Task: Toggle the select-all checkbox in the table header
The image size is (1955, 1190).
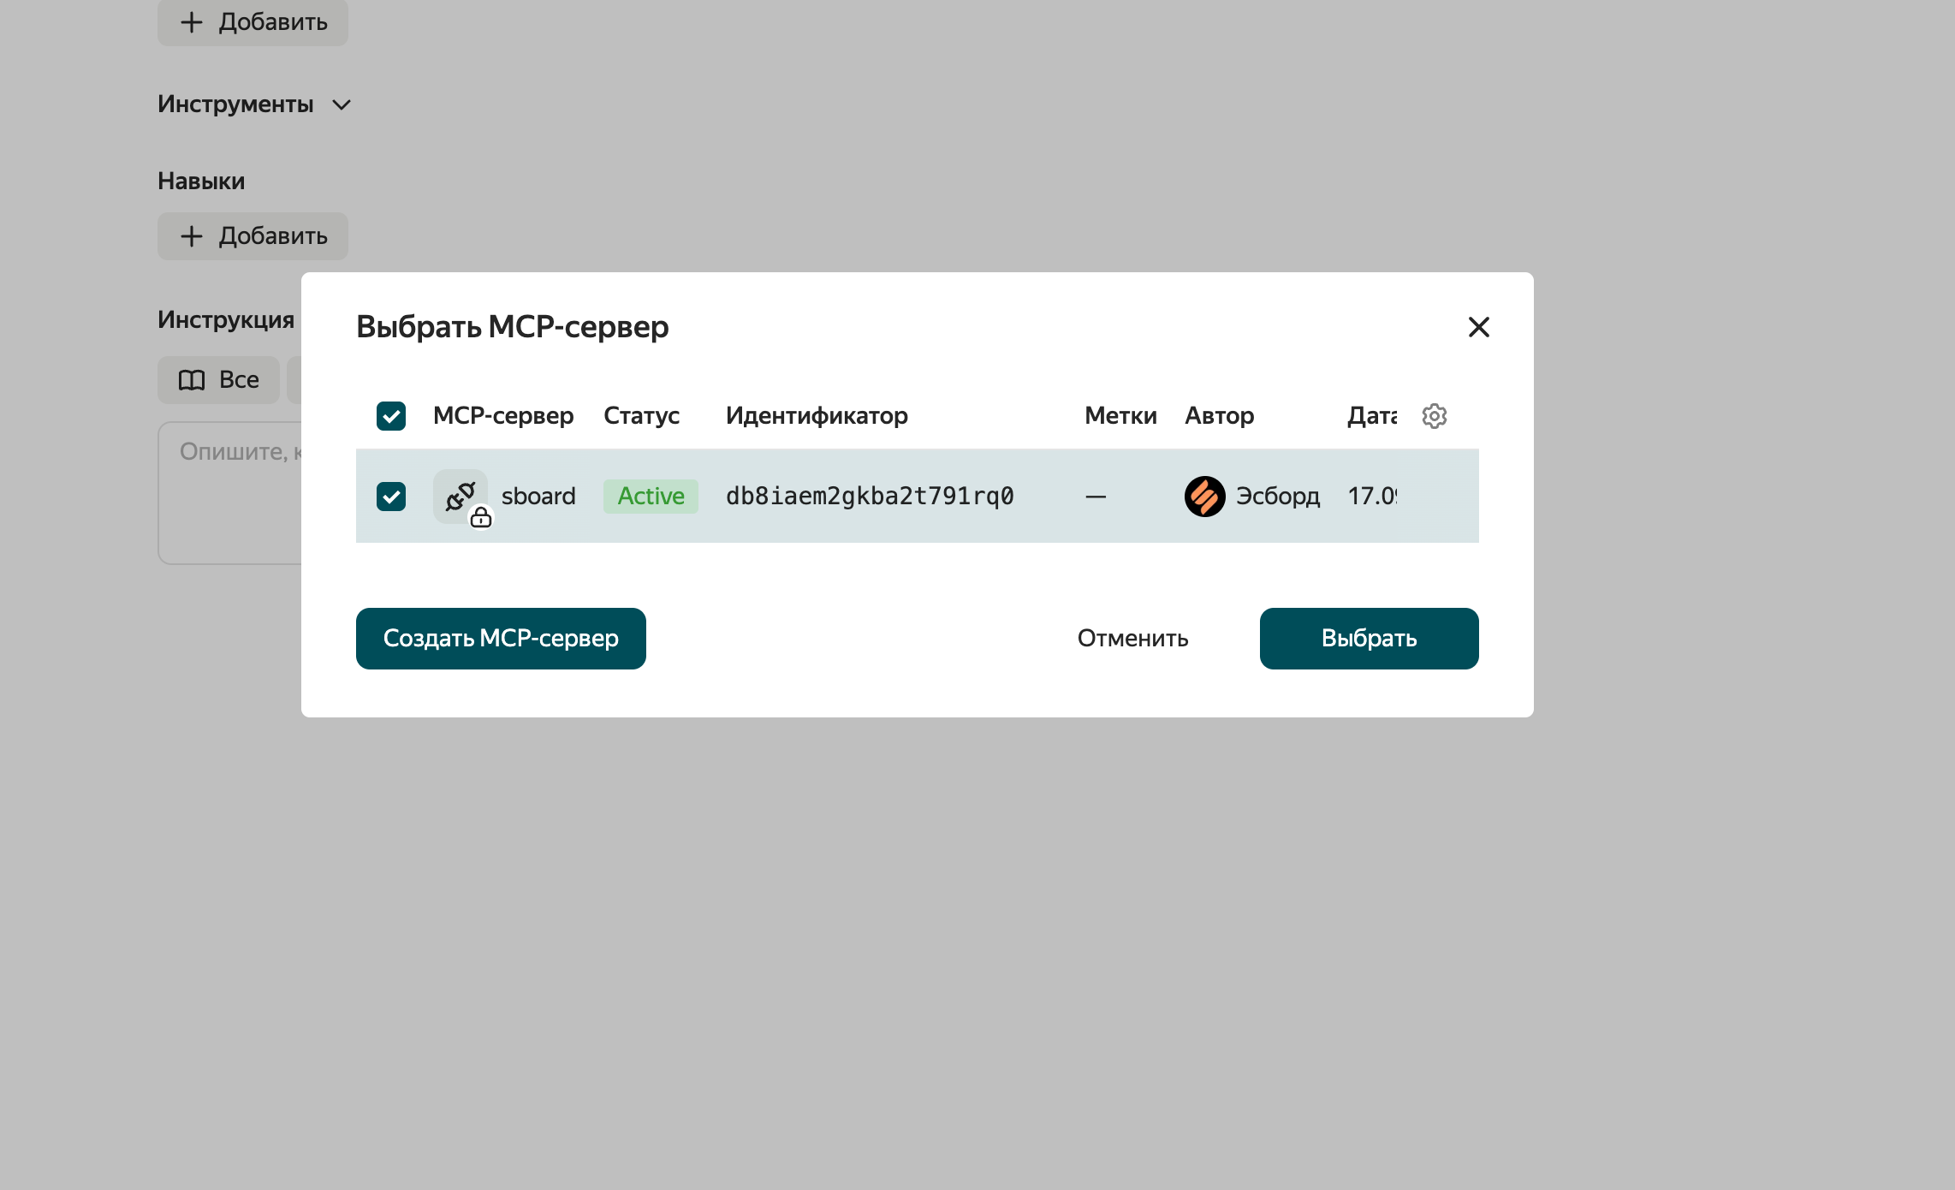Action: [391, 416]
